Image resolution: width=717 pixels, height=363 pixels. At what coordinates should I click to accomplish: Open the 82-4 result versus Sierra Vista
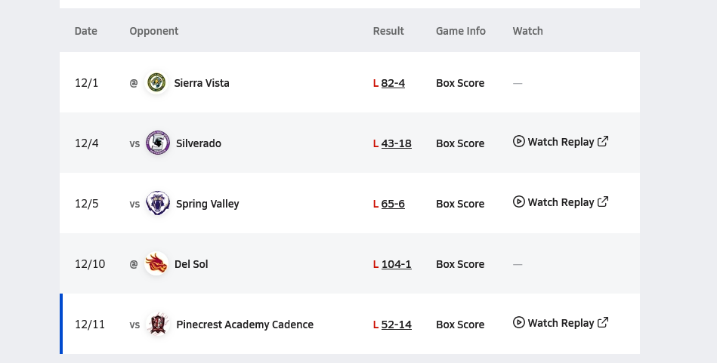[393, 83]
